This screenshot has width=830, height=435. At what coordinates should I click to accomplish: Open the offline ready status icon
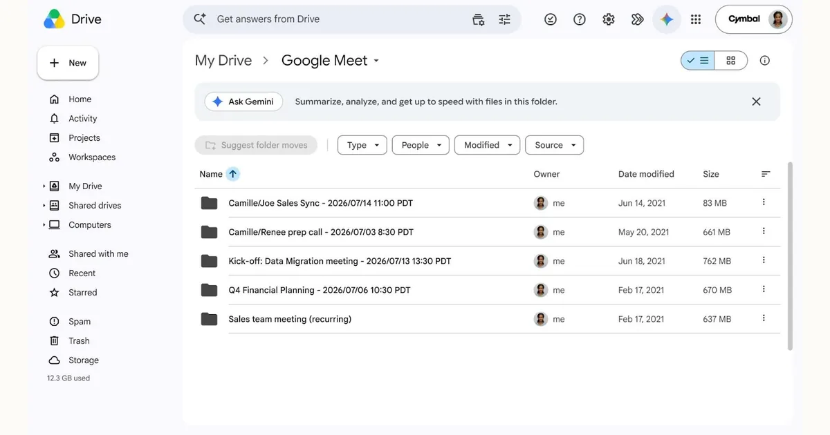point(551,19)
